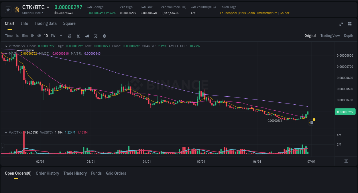Collapse the main price chart panel
Screen dimensions: 358x193
[x=6, y=46]
